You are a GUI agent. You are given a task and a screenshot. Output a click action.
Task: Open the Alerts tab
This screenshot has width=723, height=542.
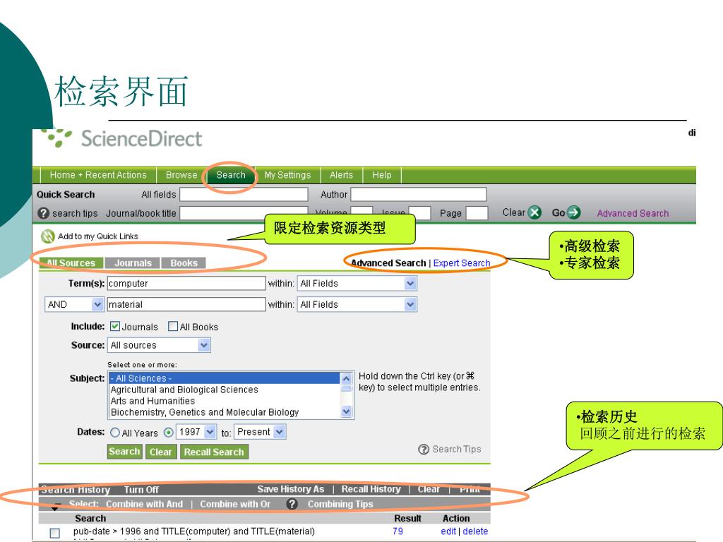341,175
